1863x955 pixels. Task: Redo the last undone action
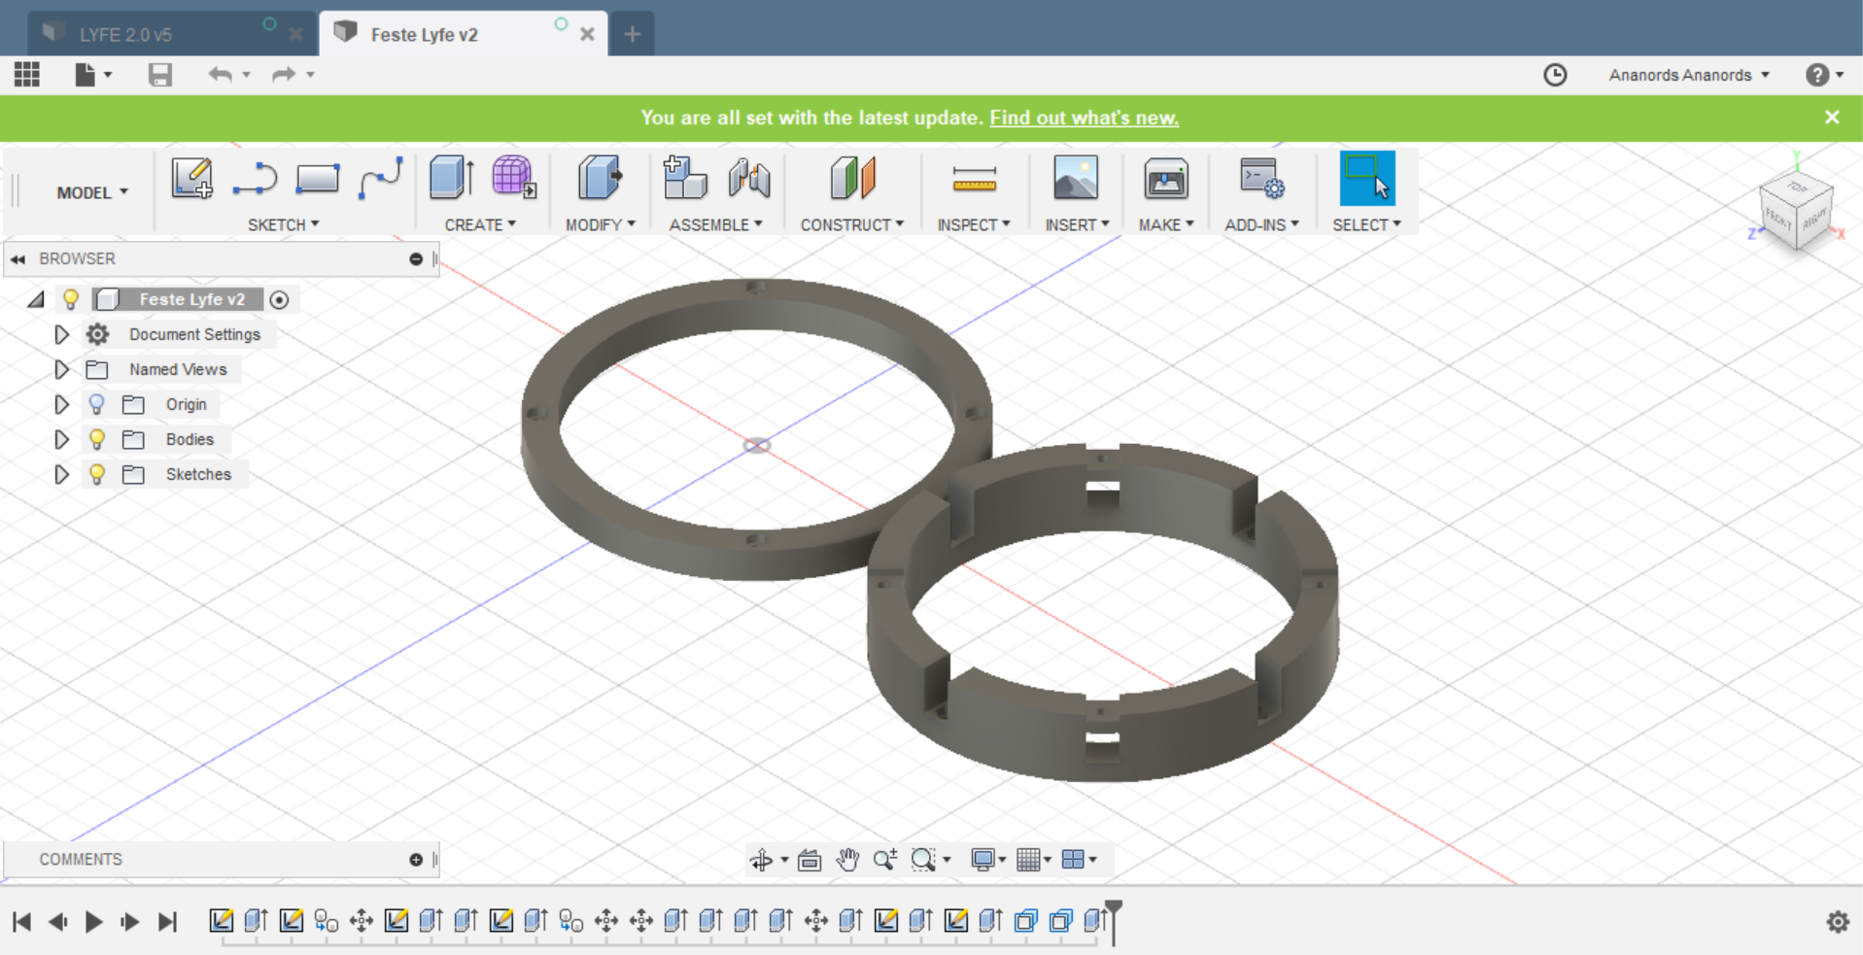(284, 75)
